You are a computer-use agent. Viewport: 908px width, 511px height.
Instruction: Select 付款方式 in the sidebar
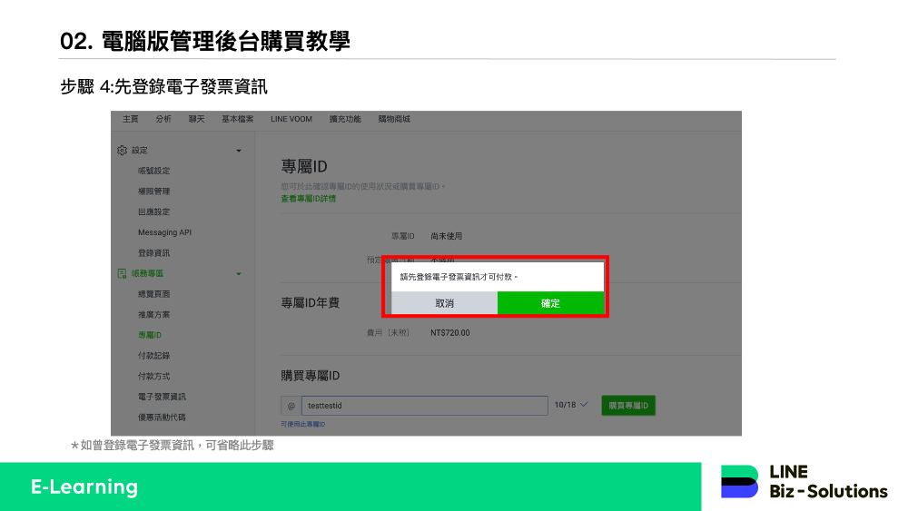pos(153,376)
